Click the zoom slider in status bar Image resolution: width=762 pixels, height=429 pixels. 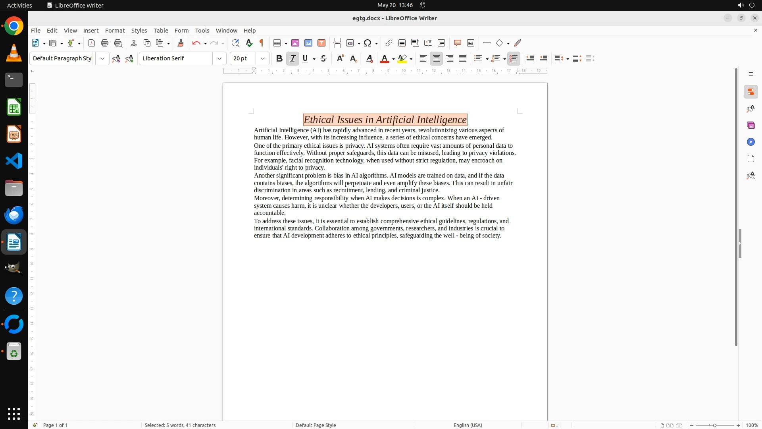(x=714, y=425)
